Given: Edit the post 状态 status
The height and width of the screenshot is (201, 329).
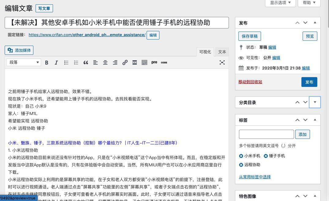Looking at the screenshot, I should point(272,47).
